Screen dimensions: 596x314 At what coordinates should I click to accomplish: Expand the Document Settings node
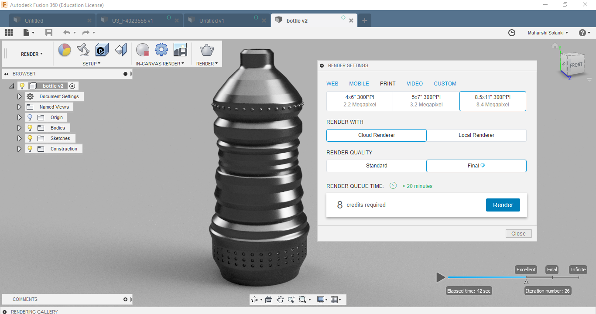tap(19, 96)
